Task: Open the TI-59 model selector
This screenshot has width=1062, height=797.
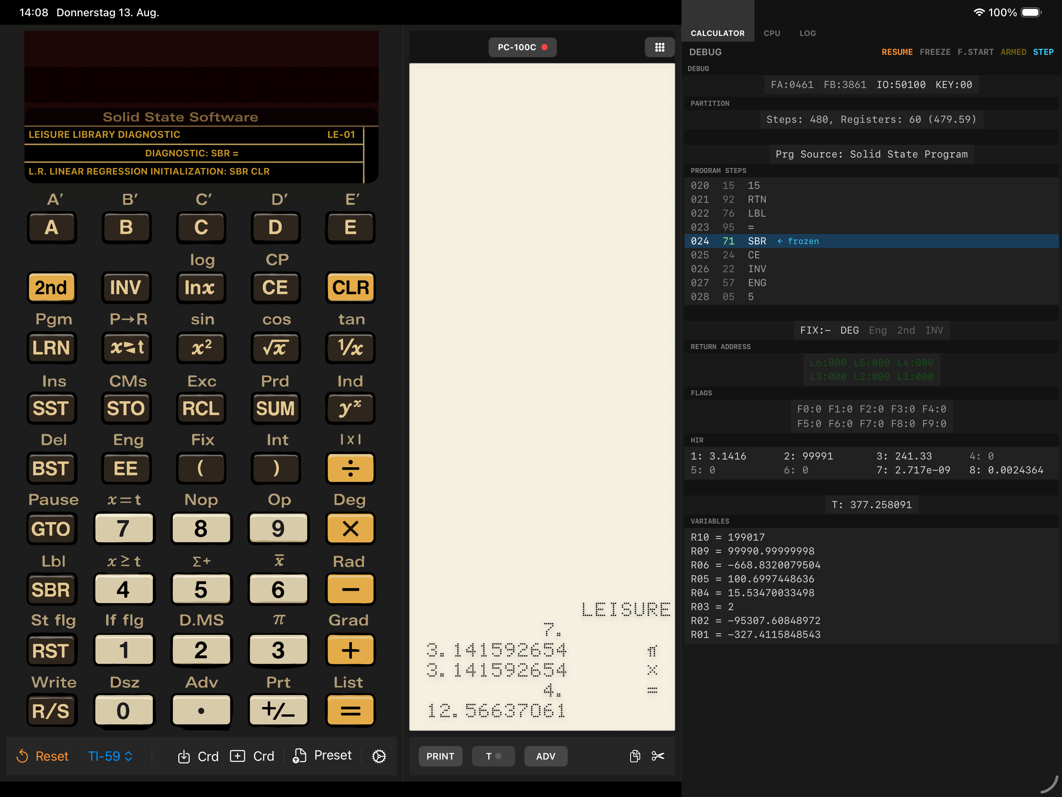Action: point(110,756)
